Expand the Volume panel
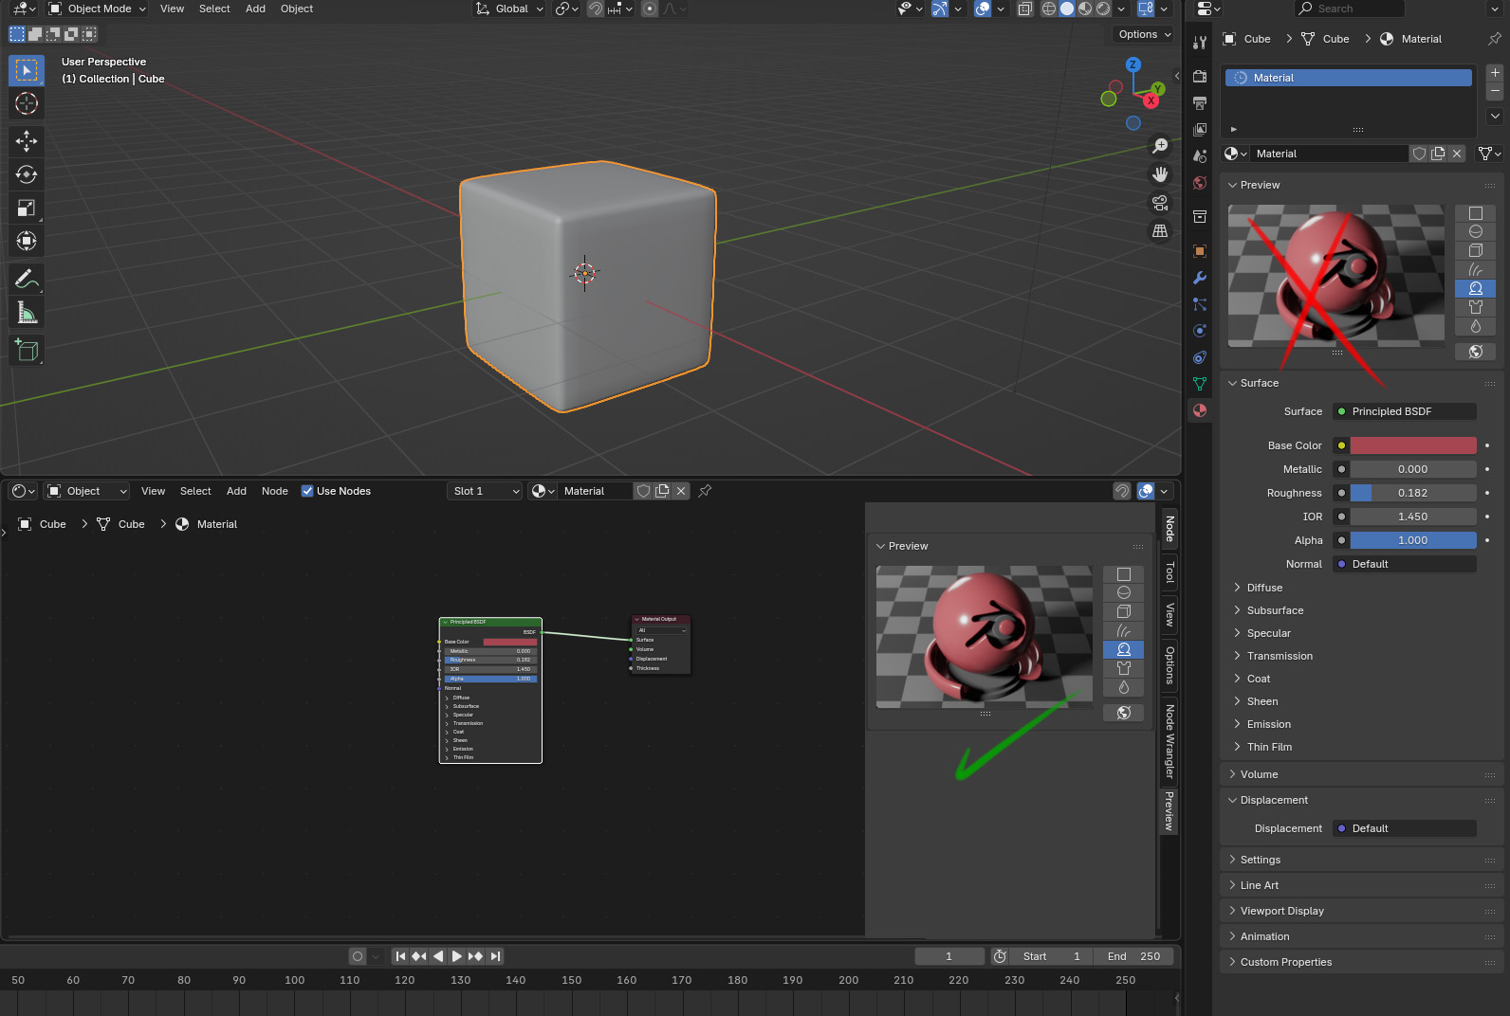This screenshot has width=1510, height=1016. (1259, 774)
